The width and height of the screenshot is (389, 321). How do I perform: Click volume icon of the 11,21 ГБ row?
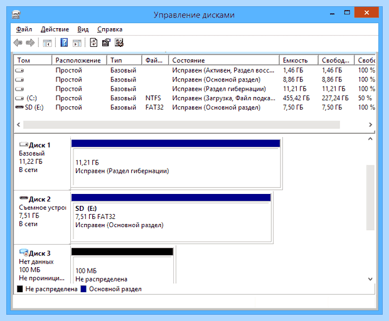(x=19, y=89)
